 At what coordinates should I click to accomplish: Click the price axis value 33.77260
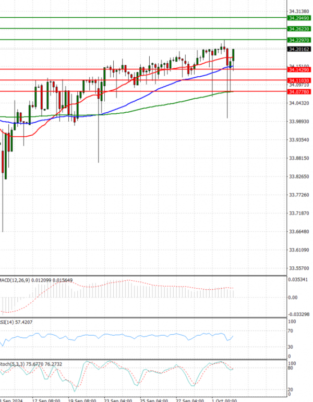coord(299,195)
